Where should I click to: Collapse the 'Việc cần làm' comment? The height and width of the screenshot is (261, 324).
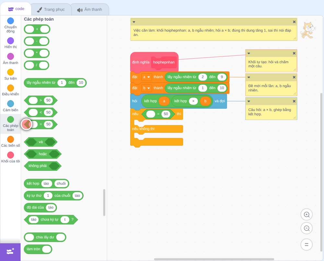point(134,22)
